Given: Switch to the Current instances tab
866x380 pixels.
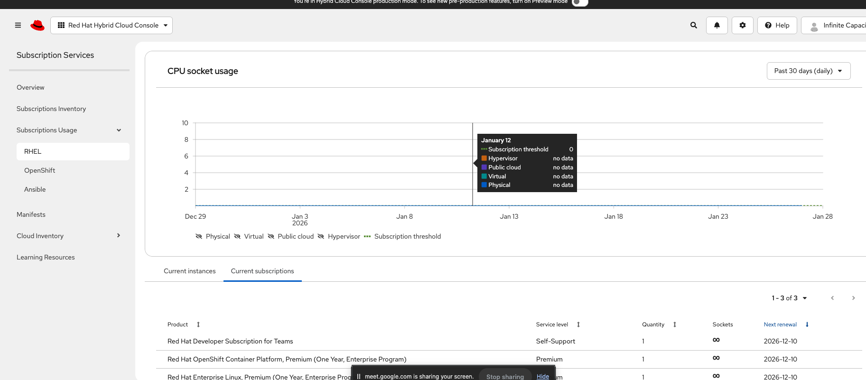Looking at the screenshot, I should coord(190,271).
